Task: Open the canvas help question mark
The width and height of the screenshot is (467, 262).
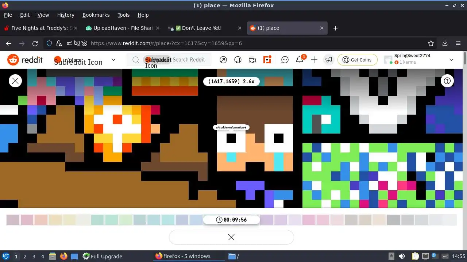Action: 447,81
